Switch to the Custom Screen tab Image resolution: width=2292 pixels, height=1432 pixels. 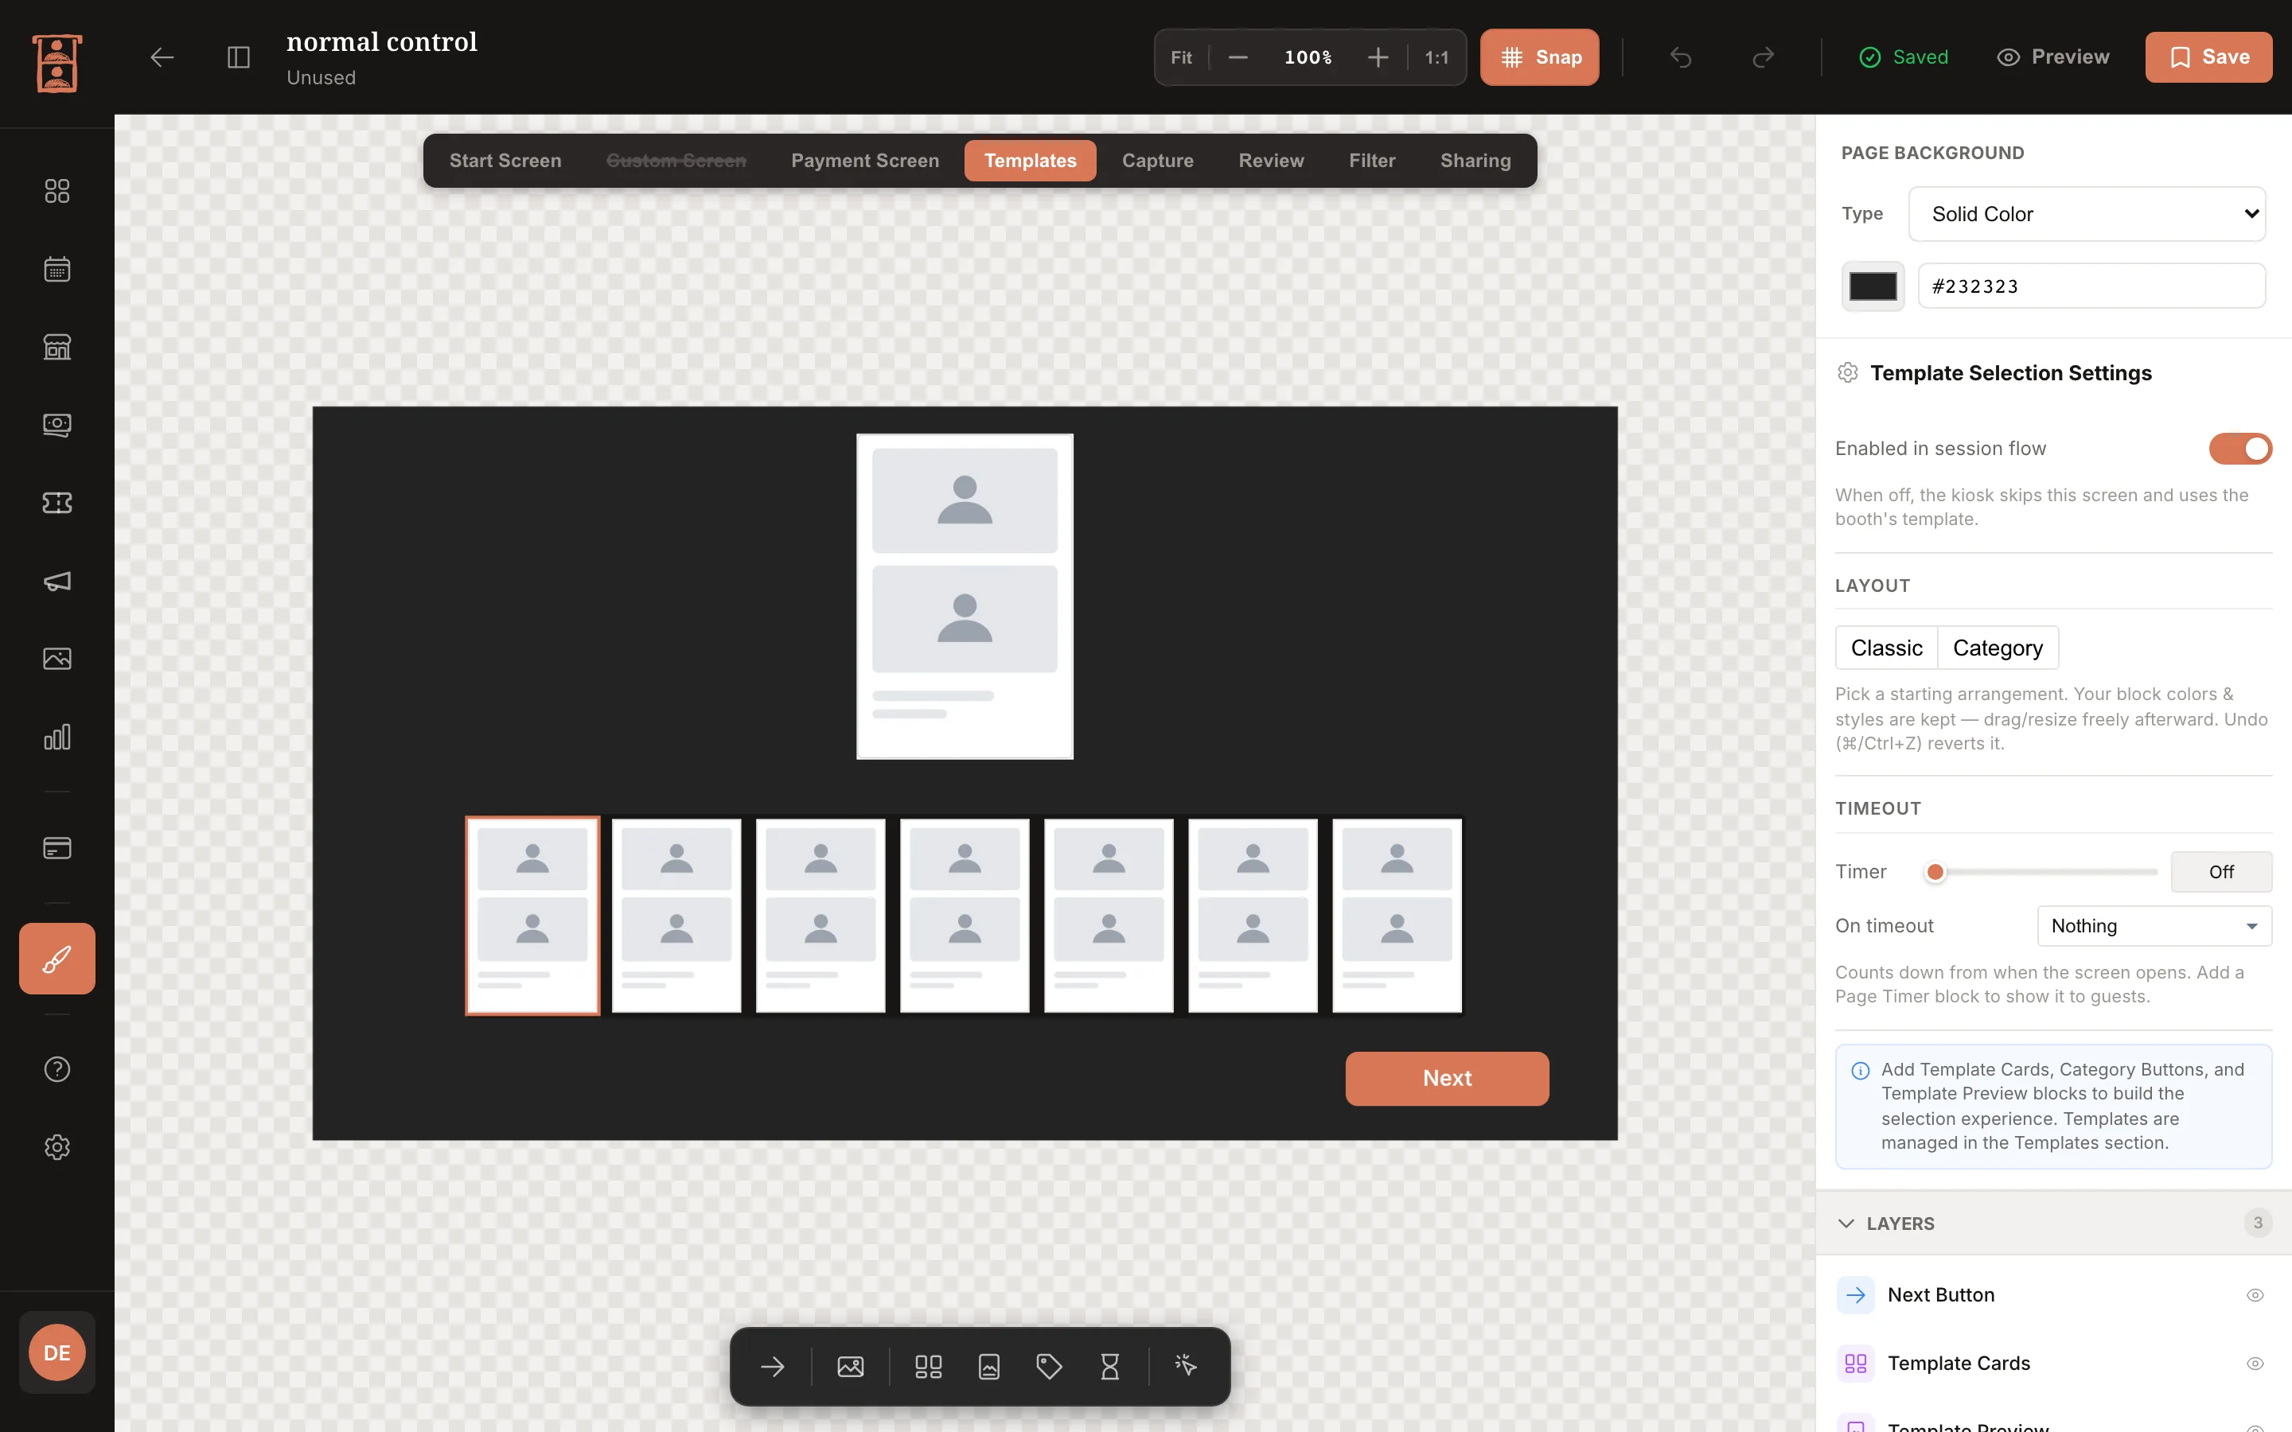point(676,160)
